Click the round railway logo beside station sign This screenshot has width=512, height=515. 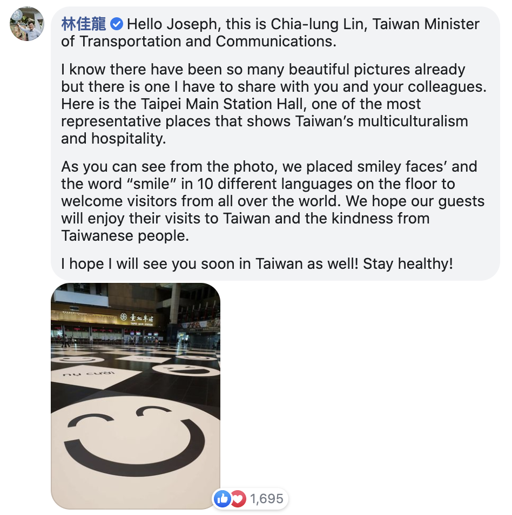tap(123, 317)
